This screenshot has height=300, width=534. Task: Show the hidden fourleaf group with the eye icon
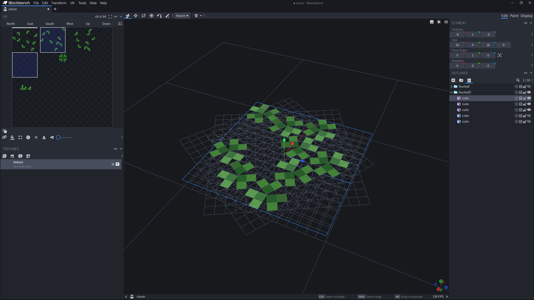(x=529, y=86)
